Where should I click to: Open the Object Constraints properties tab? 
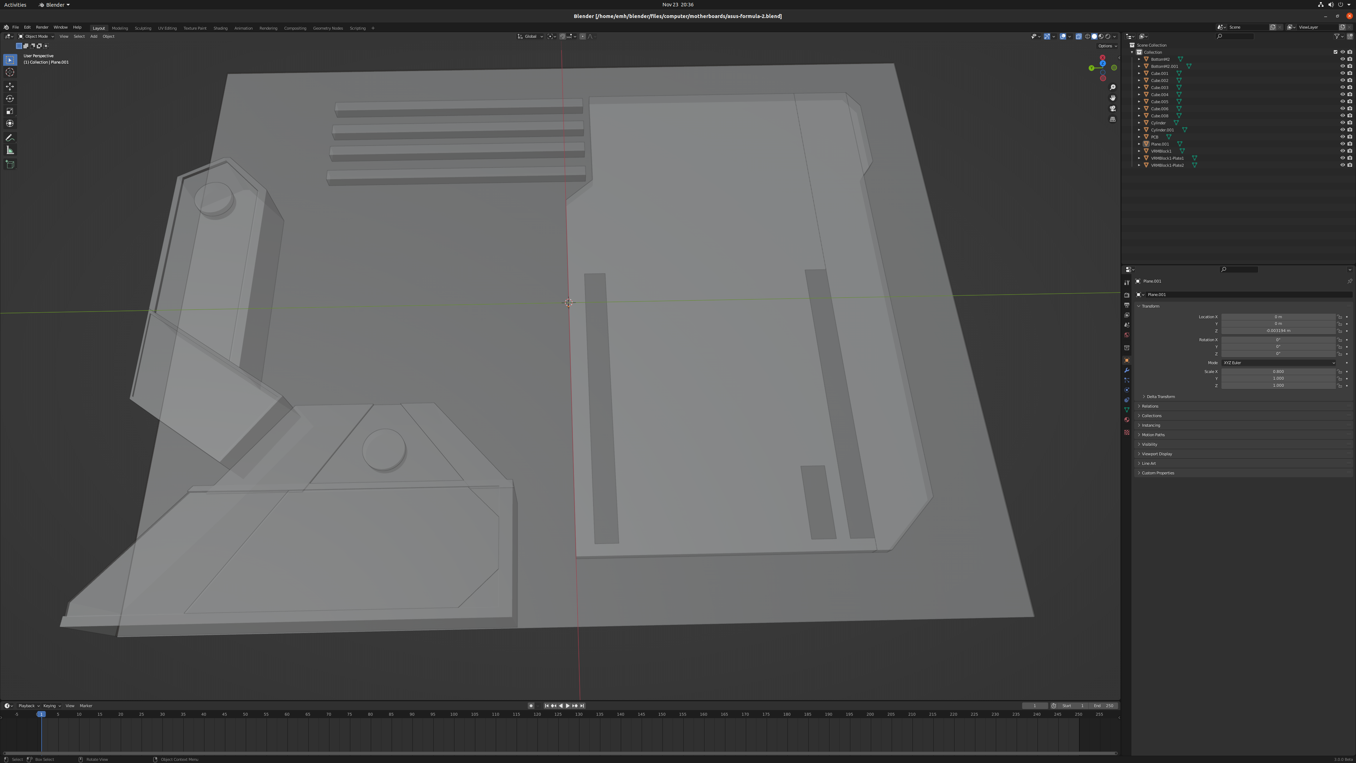1126,400
